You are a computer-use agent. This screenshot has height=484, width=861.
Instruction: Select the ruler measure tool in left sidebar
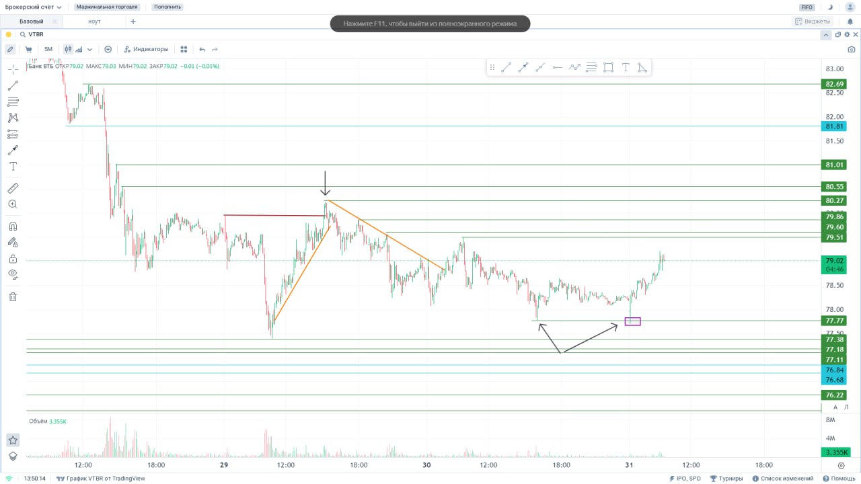pos(13,188)
